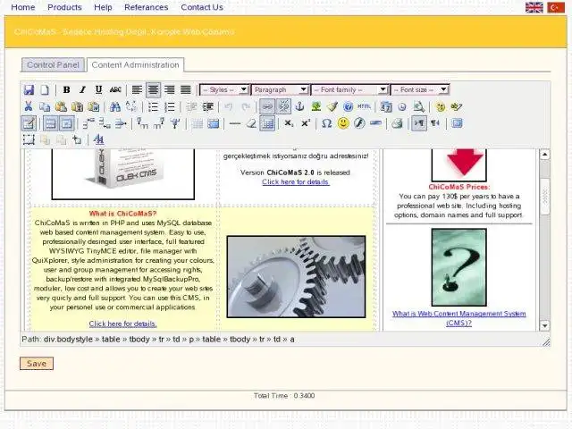Apply superscript with the X² icon
Viewport: 572px width, 429px height.
[x=306, y=123]
